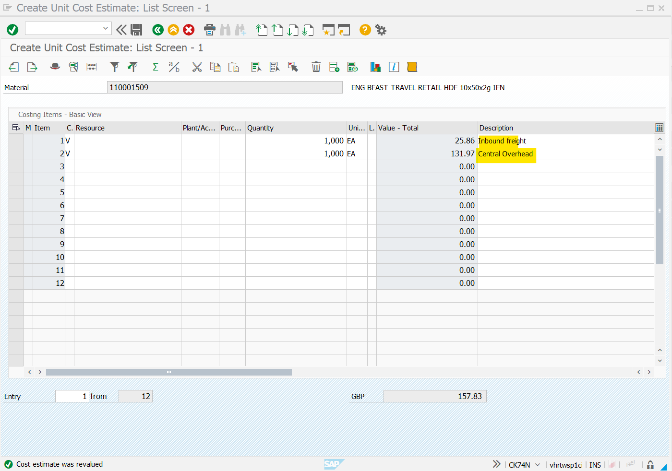
Task: Click the Sigma total icon
Action: tap(156, 67)
